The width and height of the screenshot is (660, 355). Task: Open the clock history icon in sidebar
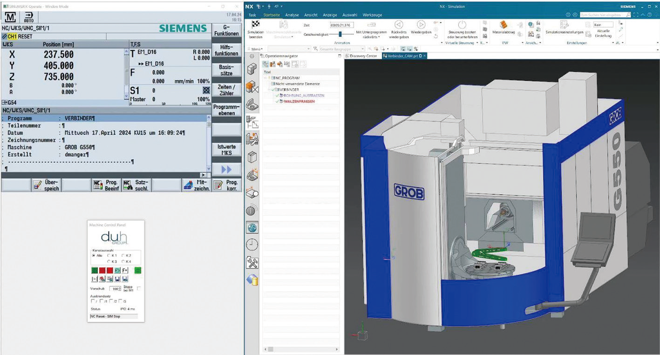coord(252,245)
